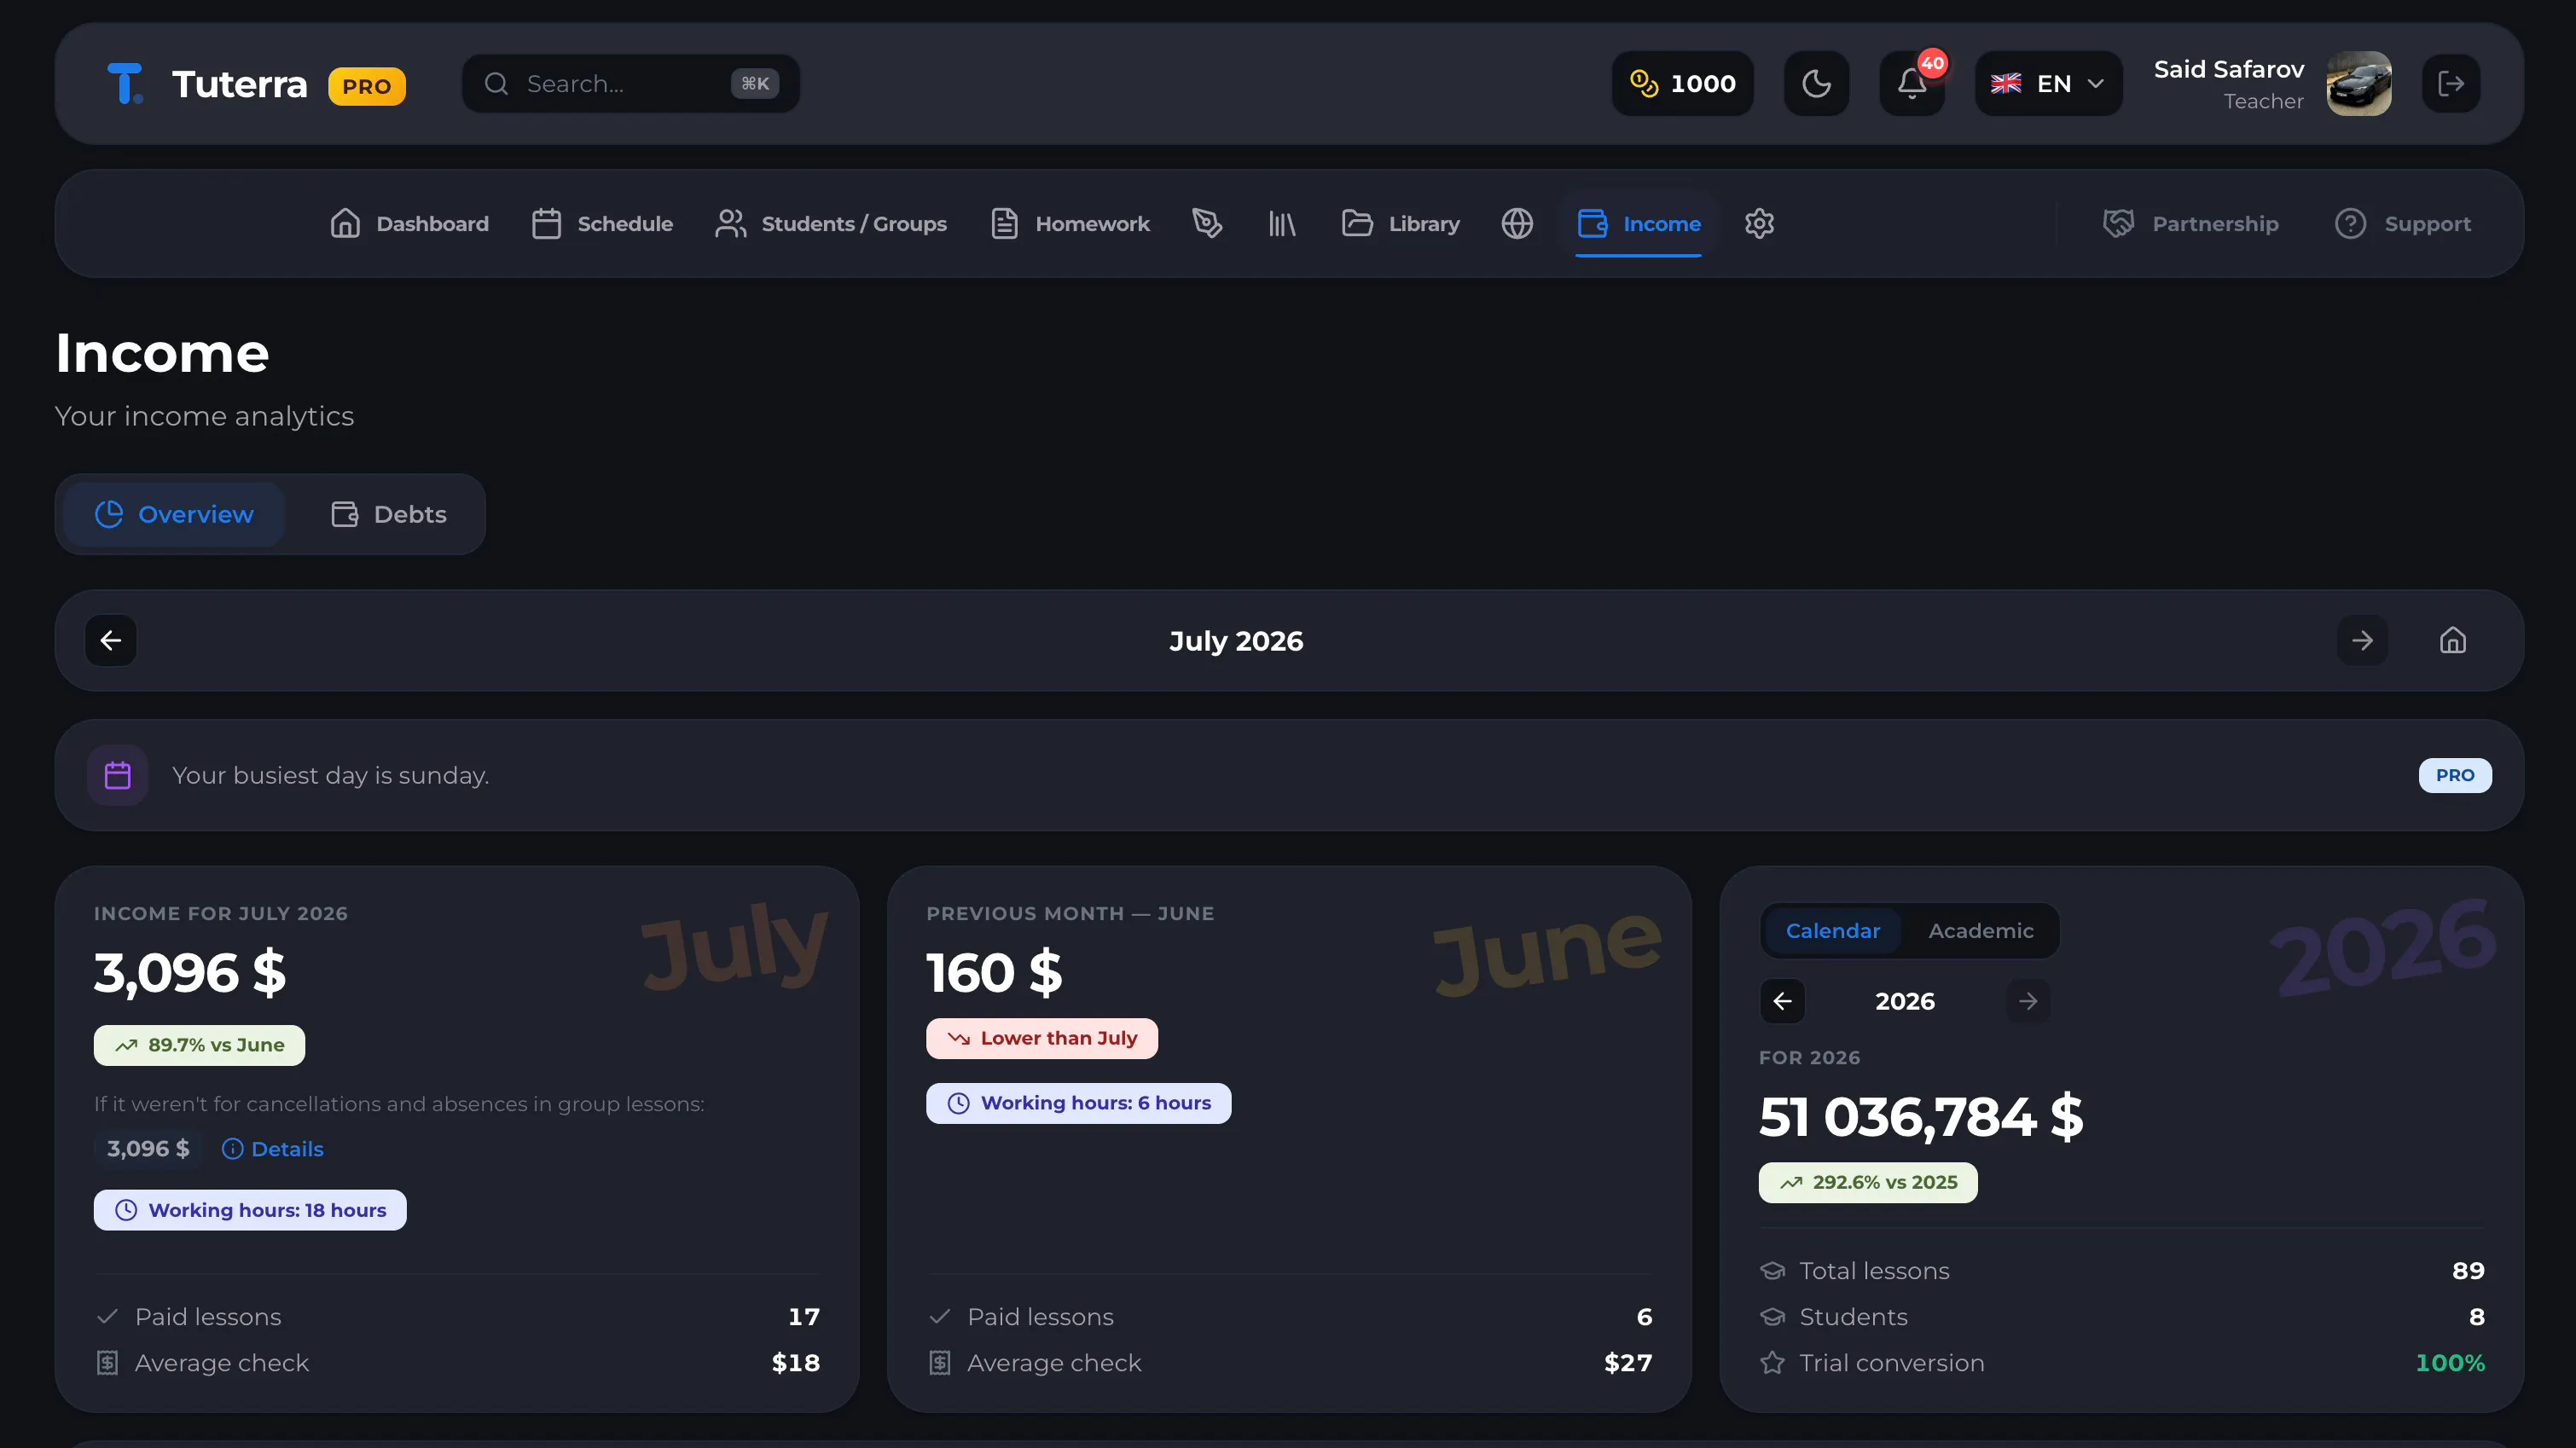This screenshot has height=1448, width=2576.
Task: Click the Trial conversion star icon
Action: pyautogui.click(x=1772, y=1363)
